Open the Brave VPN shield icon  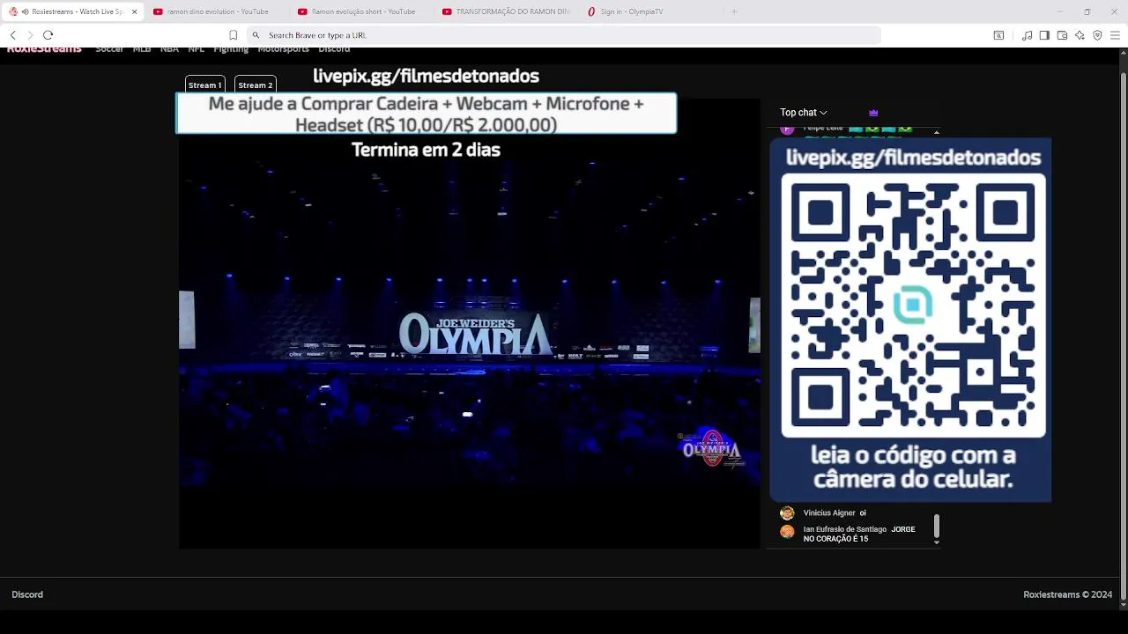click(x=1097, y=35)
